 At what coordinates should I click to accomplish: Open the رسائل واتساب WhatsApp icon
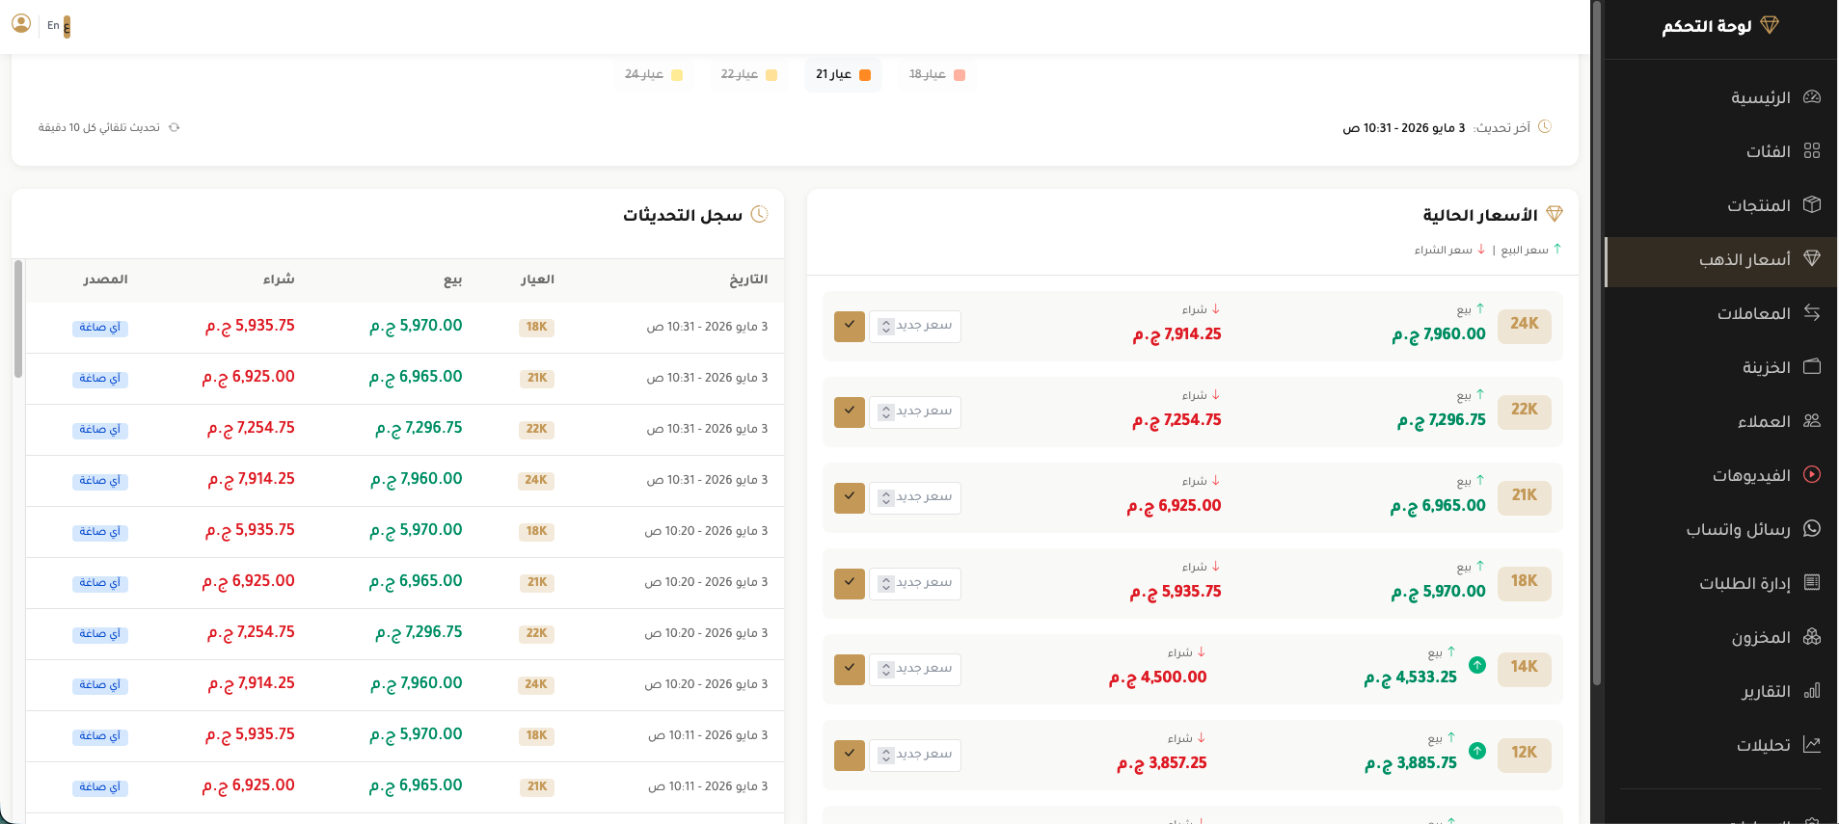pyautogui.click(x=1811, y=528)
